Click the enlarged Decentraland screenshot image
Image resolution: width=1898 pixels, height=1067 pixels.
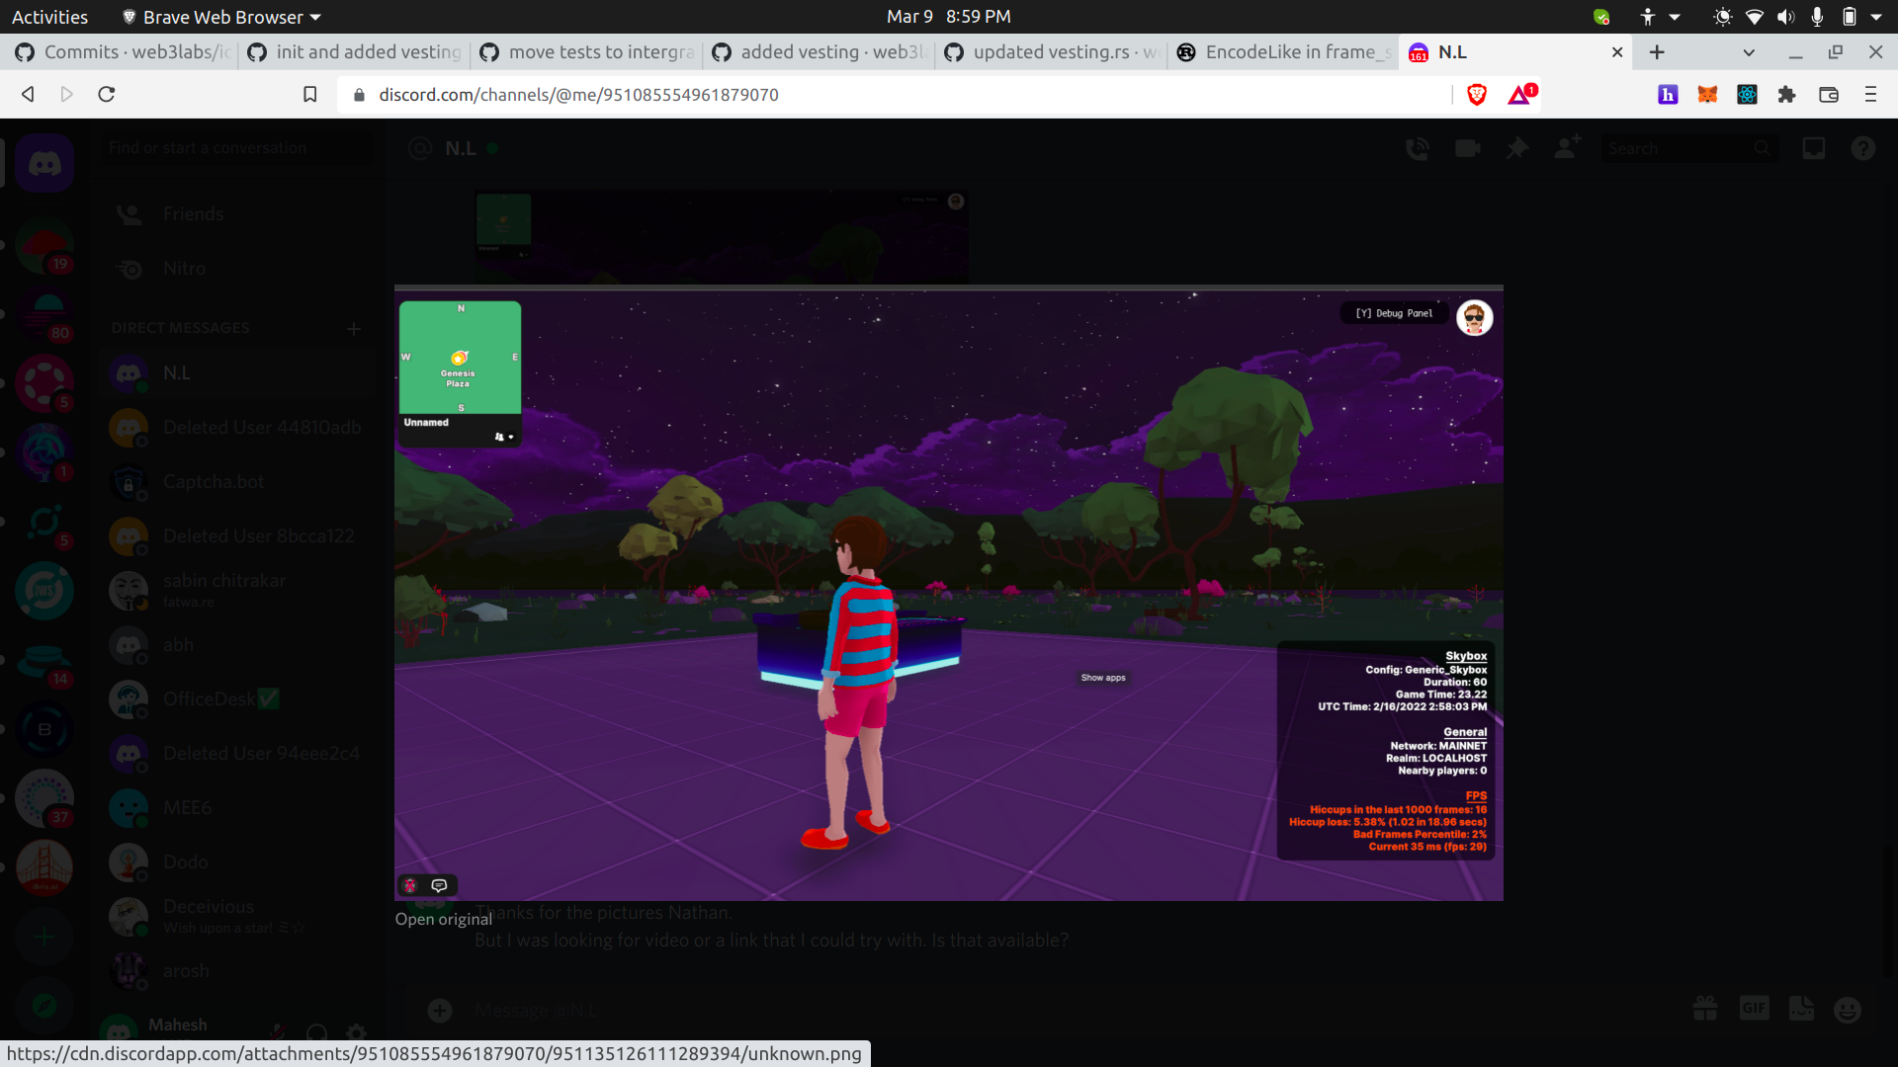948,593
